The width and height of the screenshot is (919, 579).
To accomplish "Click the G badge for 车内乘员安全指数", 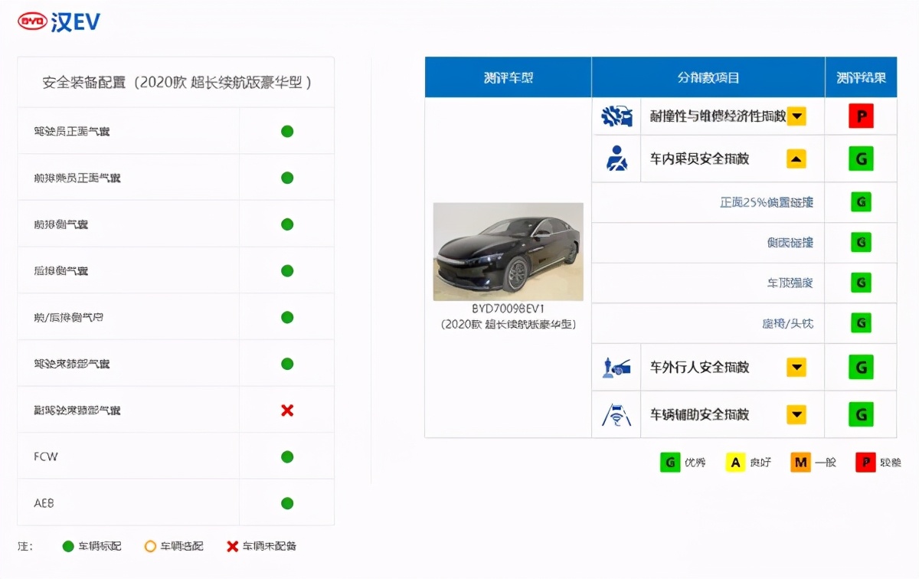I will pyautogui.click(x=861, y=159).
